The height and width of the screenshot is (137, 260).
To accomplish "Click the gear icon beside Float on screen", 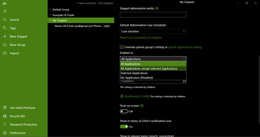I will coord(142,106).
